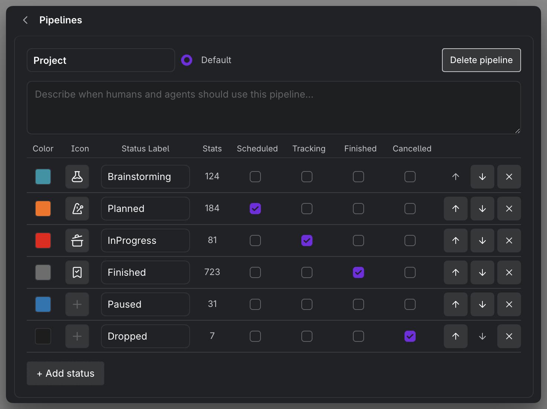Move Planned status up
The image size is (547, 409).
click(456, 209)
